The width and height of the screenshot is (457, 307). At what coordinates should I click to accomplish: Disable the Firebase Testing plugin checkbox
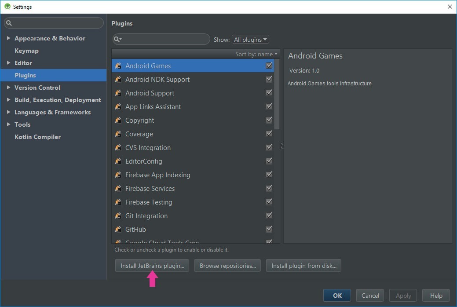269,202
